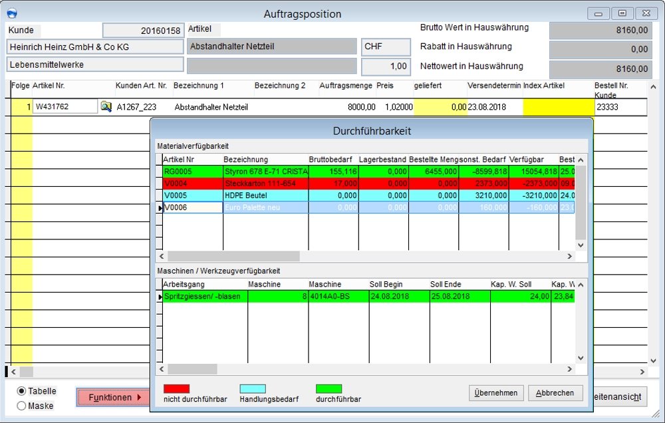
Task: Click the Abstandhalter Netzteil article field
Action: (271, 47)
